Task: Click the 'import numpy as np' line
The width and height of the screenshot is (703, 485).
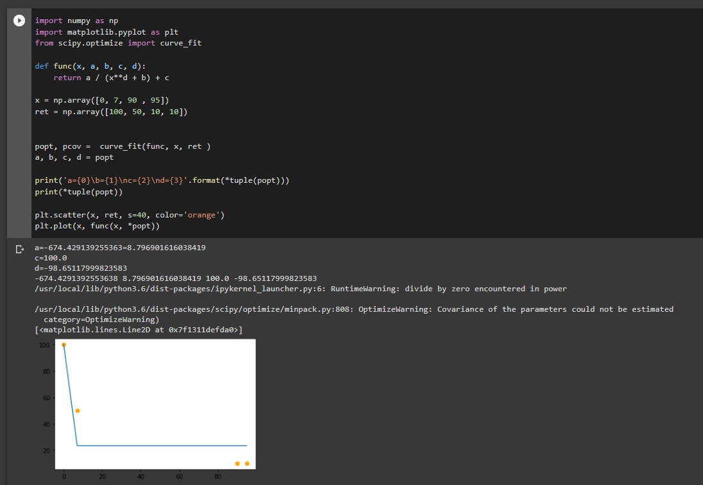Action: coord(76,21)
